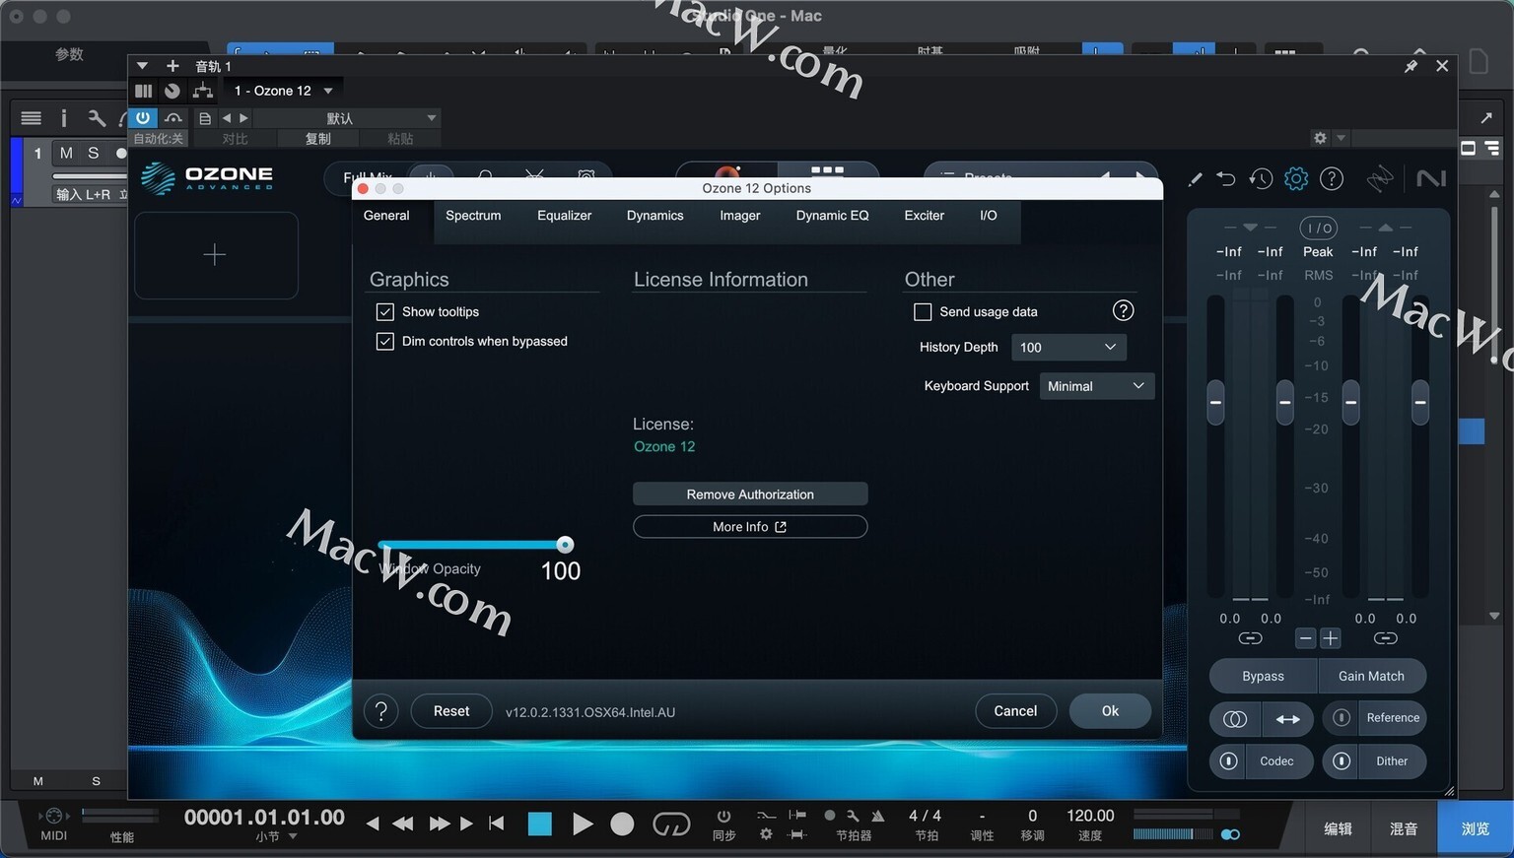The width and height of the screenshot is (1514, 858).
Task: Open More Info license link
Action: 750,527
